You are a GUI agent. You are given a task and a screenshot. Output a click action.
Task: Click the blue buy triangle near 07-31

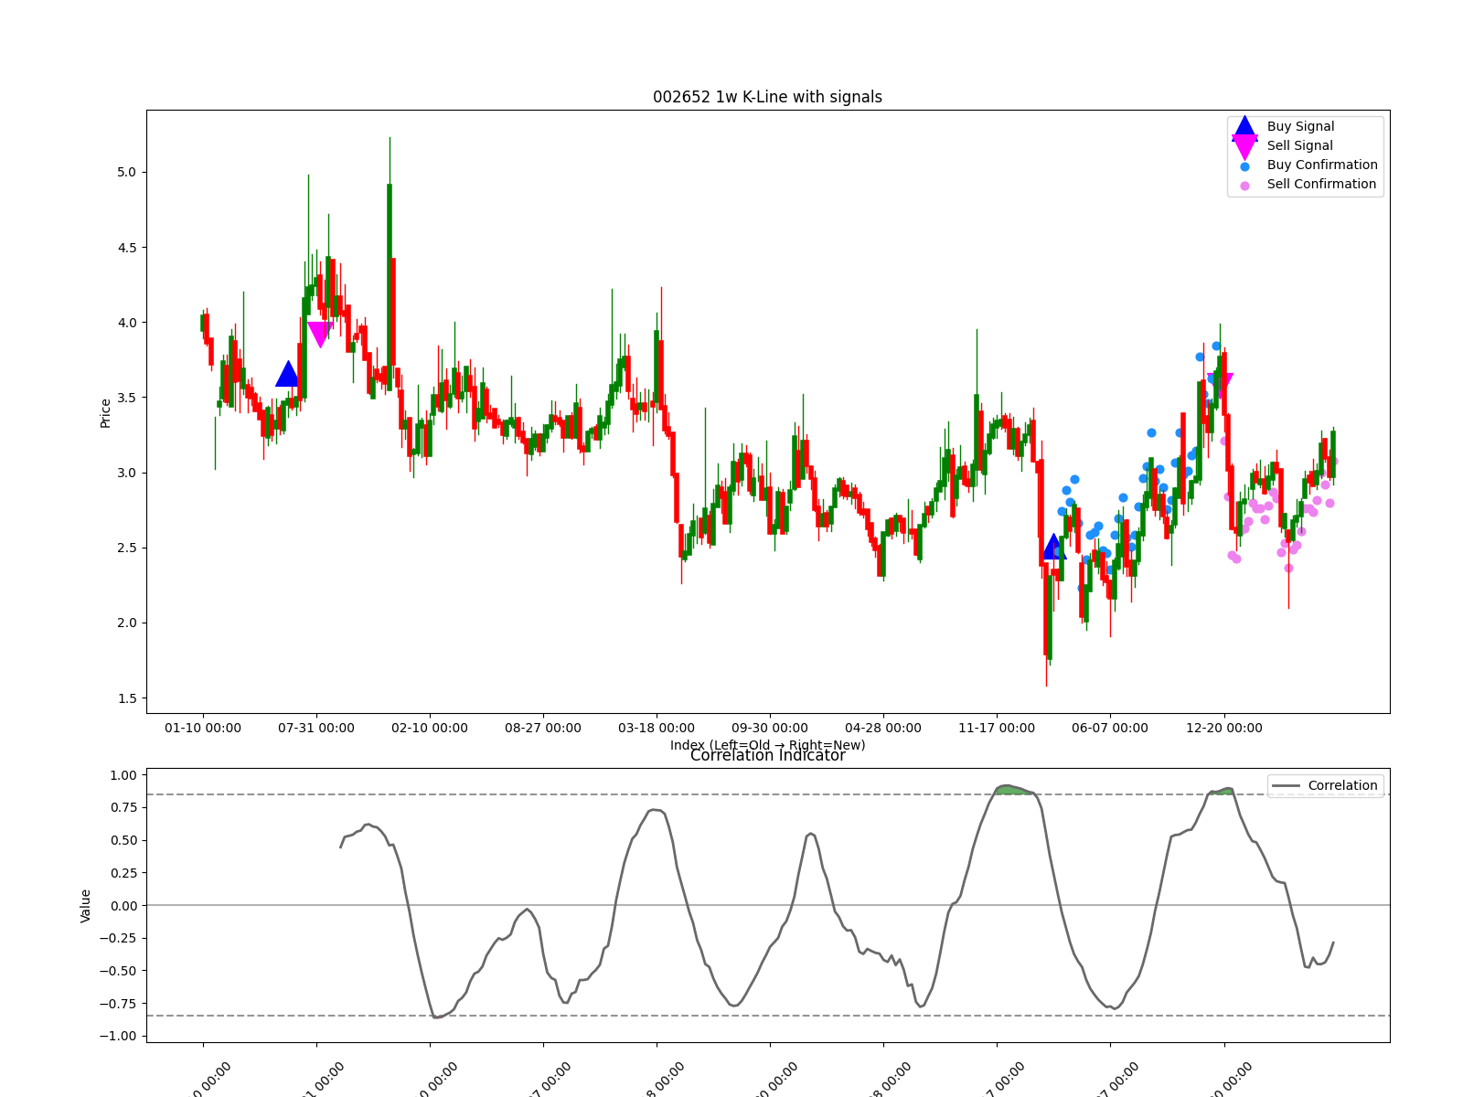pos(288,374)
